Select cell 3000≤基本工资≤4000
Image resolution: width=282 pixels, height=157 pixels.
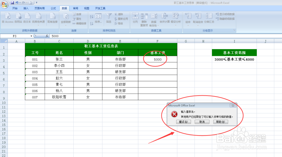[x=234, y=59]
